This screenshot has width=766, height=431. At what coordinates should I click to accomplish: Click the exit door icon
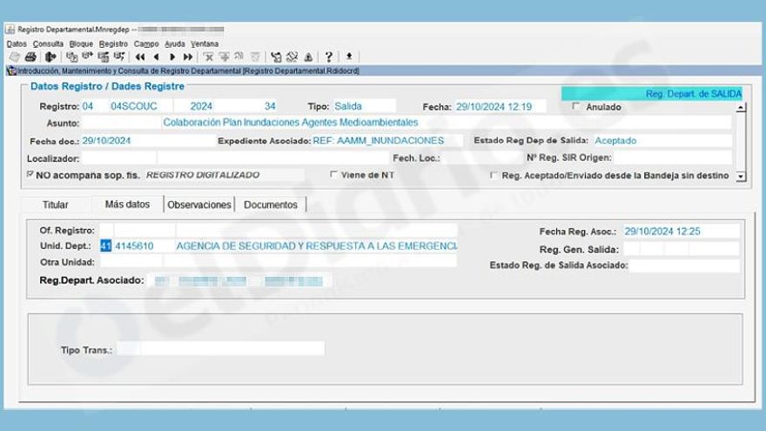click(x=50, y=57)
